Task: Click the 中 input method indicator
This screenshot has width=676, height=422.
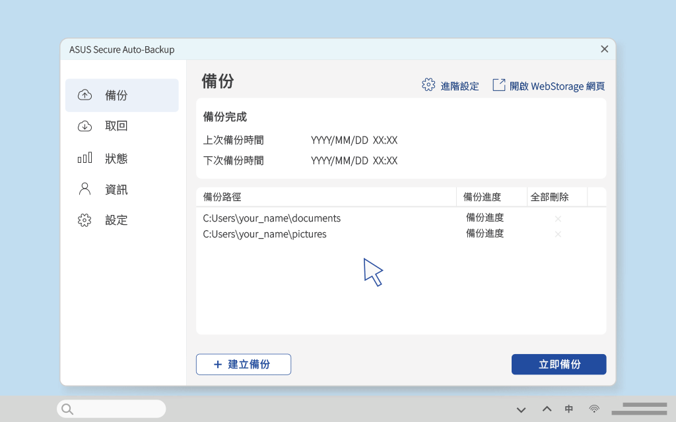Action: [x=569, y=409]
